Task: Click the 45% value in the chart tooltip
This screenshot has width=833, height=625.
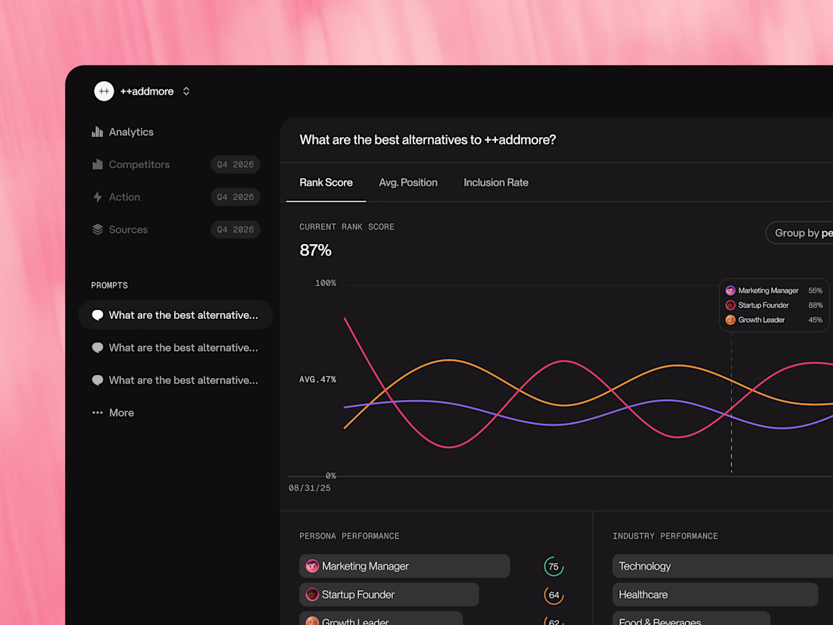Action: coord(815,320)
